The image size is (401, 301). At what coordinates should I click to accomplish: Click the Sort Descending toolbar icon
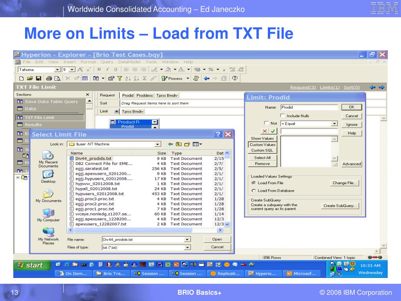click(136, 78)
